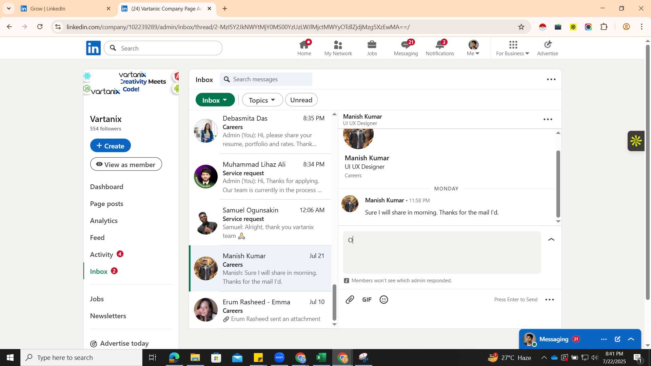Open Messaging overlay three-dot options

tap(604, 339)
